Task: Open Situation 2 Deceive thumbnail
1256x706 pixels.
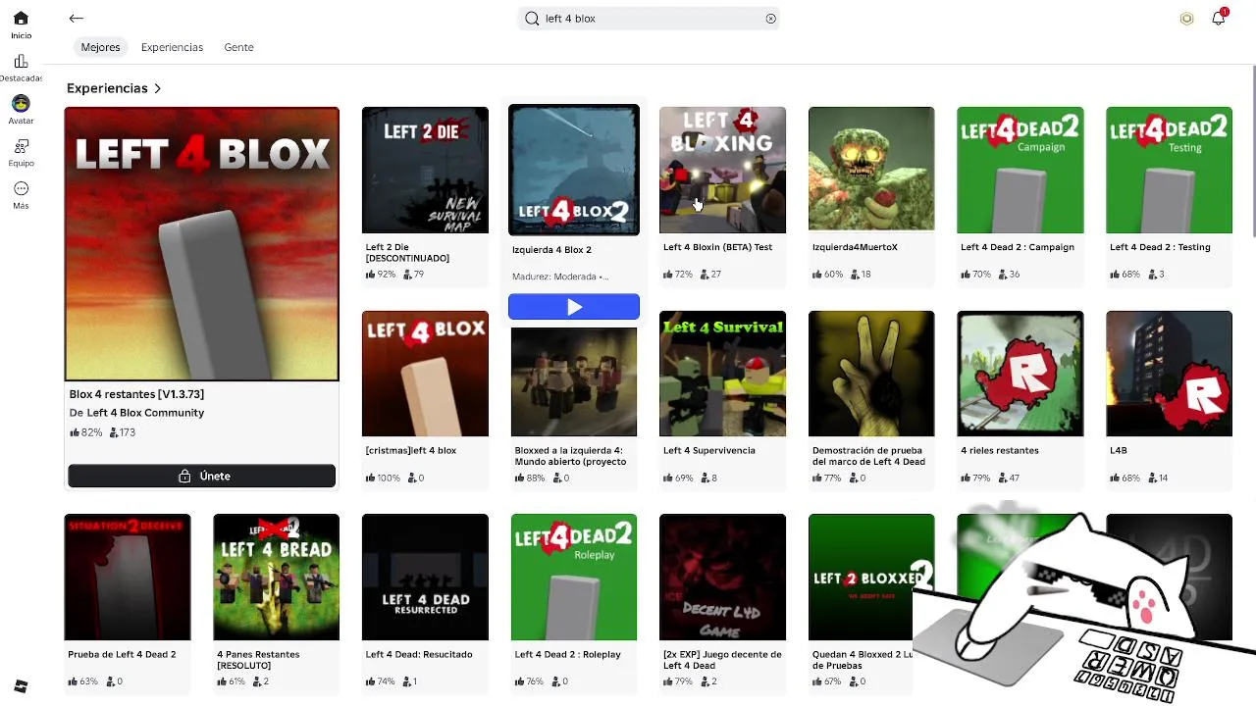Action: 128,577
